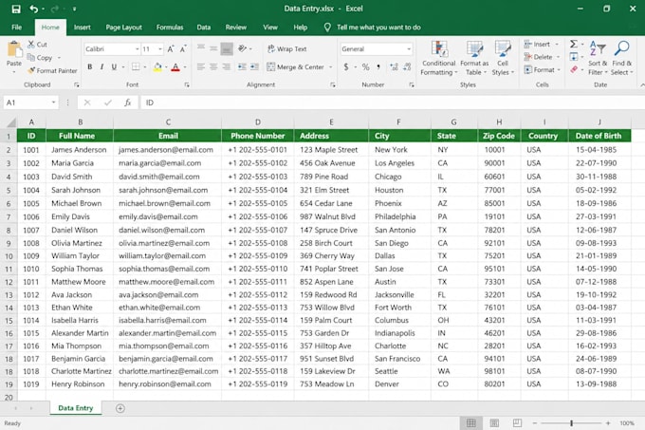
Task: Click the Select All corner triangle
Action: tap(11, 122)
